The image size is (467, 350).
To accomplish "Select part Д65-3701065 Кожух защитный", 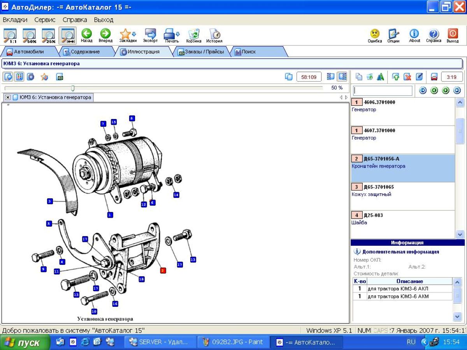I will pyautogui.click(x=402, y=191).
